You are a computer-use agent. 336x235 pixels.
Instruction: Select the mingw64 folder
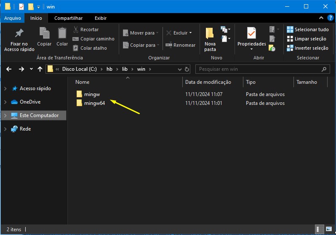click(94, 103)
